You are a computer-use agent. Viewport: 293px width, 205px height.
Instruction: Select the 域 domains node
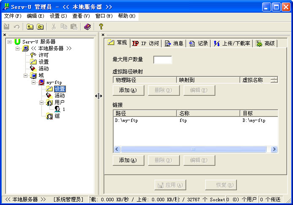coord(41,76)
